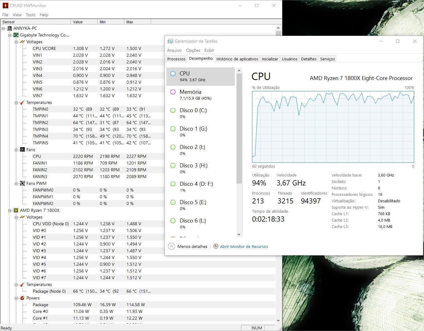Click the AMD Ryzen 7 1800X chip icon
This screenshot has height=331, width=424.
(x=16, y=210)
